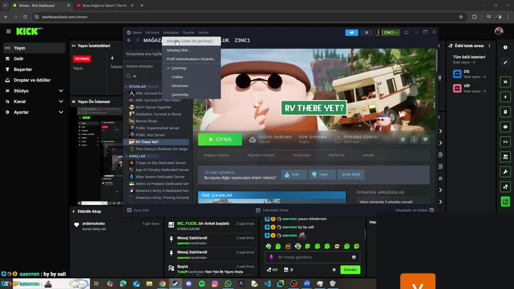Click the green clapperboard clip button
Image resolution: width=514 pixels, height=289 pixels.
[x=505, y=201]
